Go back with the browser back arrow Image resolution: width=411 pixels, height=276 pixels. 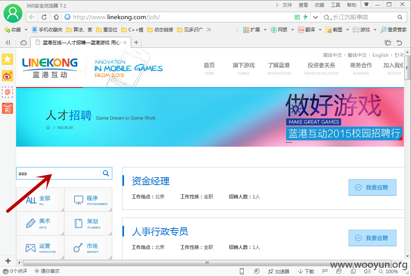pyautogui.click(x=32, y=17)
